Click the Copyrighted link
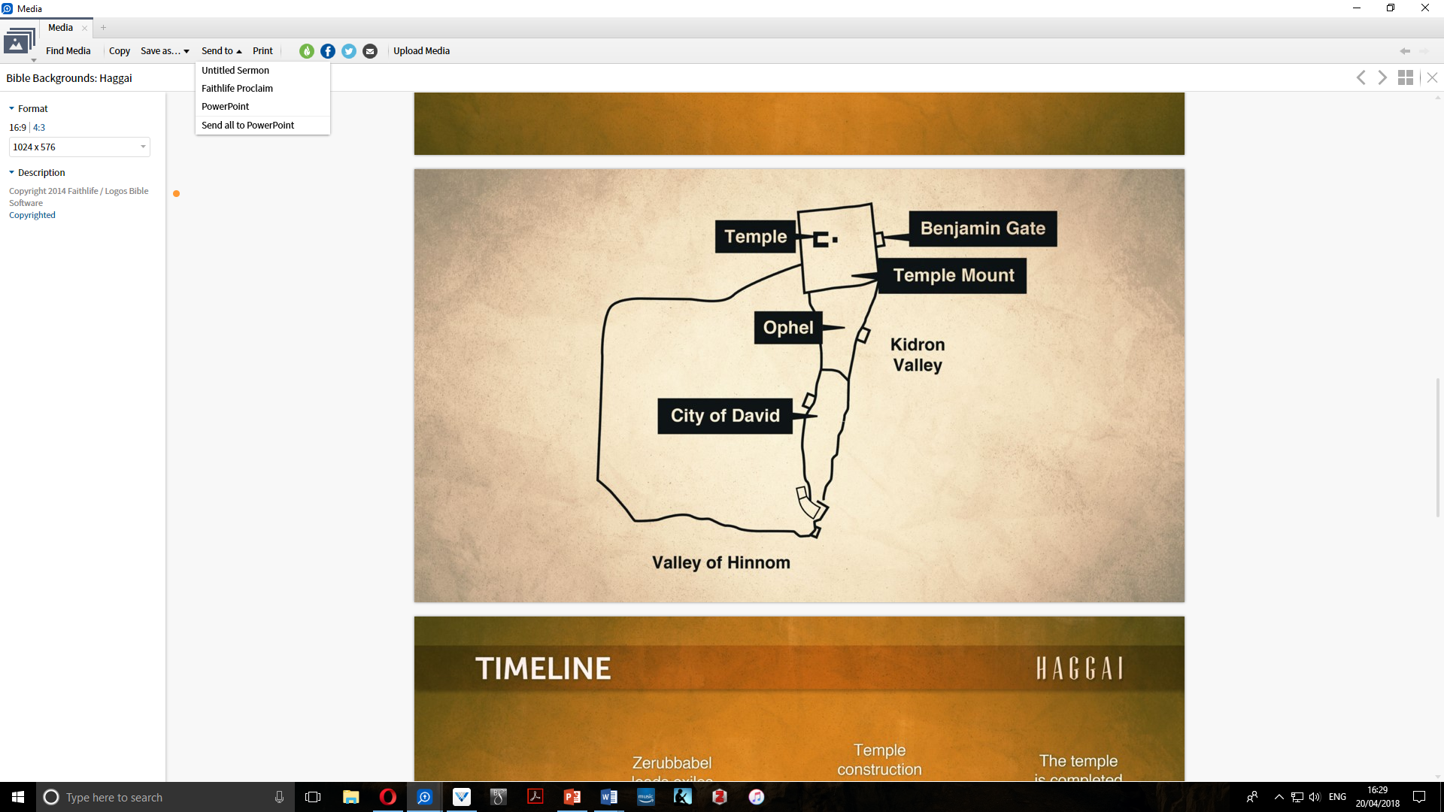Image resolution: width=1444 pixels, height=812 pixels. [x=32, y=215]
